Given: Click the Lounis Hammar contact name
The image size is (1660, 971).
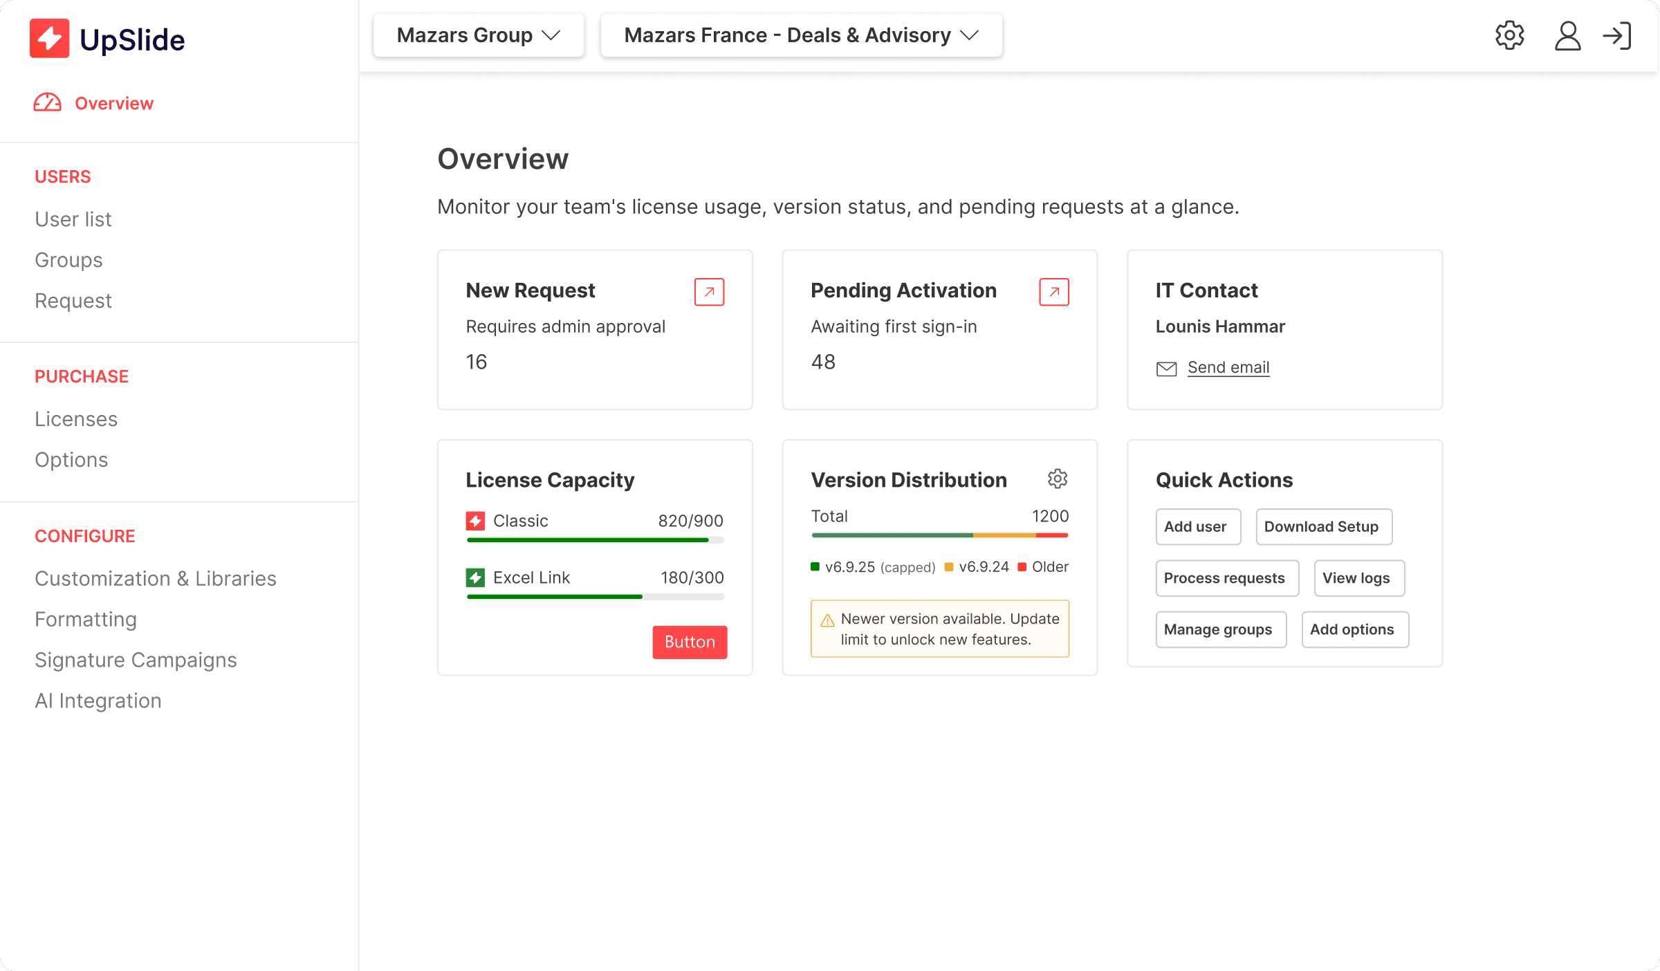Looking at the screenshot, I should (x=1220, y=326).
